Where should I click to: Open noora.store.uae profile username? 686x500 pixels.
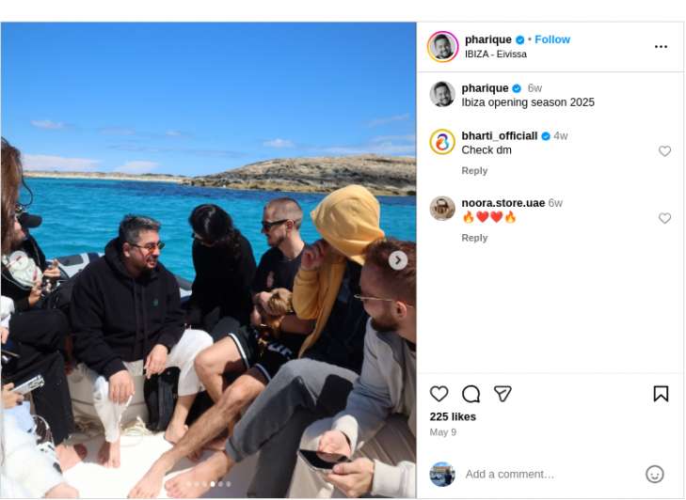tap(503, 203)
